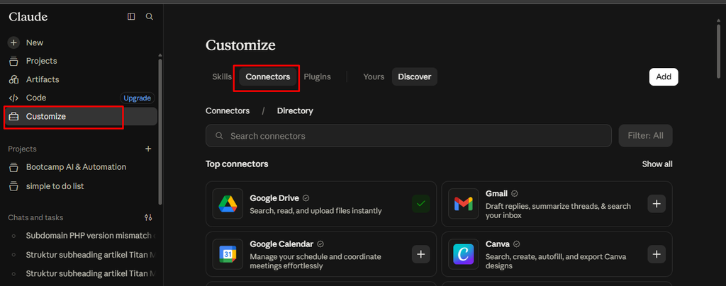Switch to the Connectors tab

pyautogui.click(x=267, y=76)
